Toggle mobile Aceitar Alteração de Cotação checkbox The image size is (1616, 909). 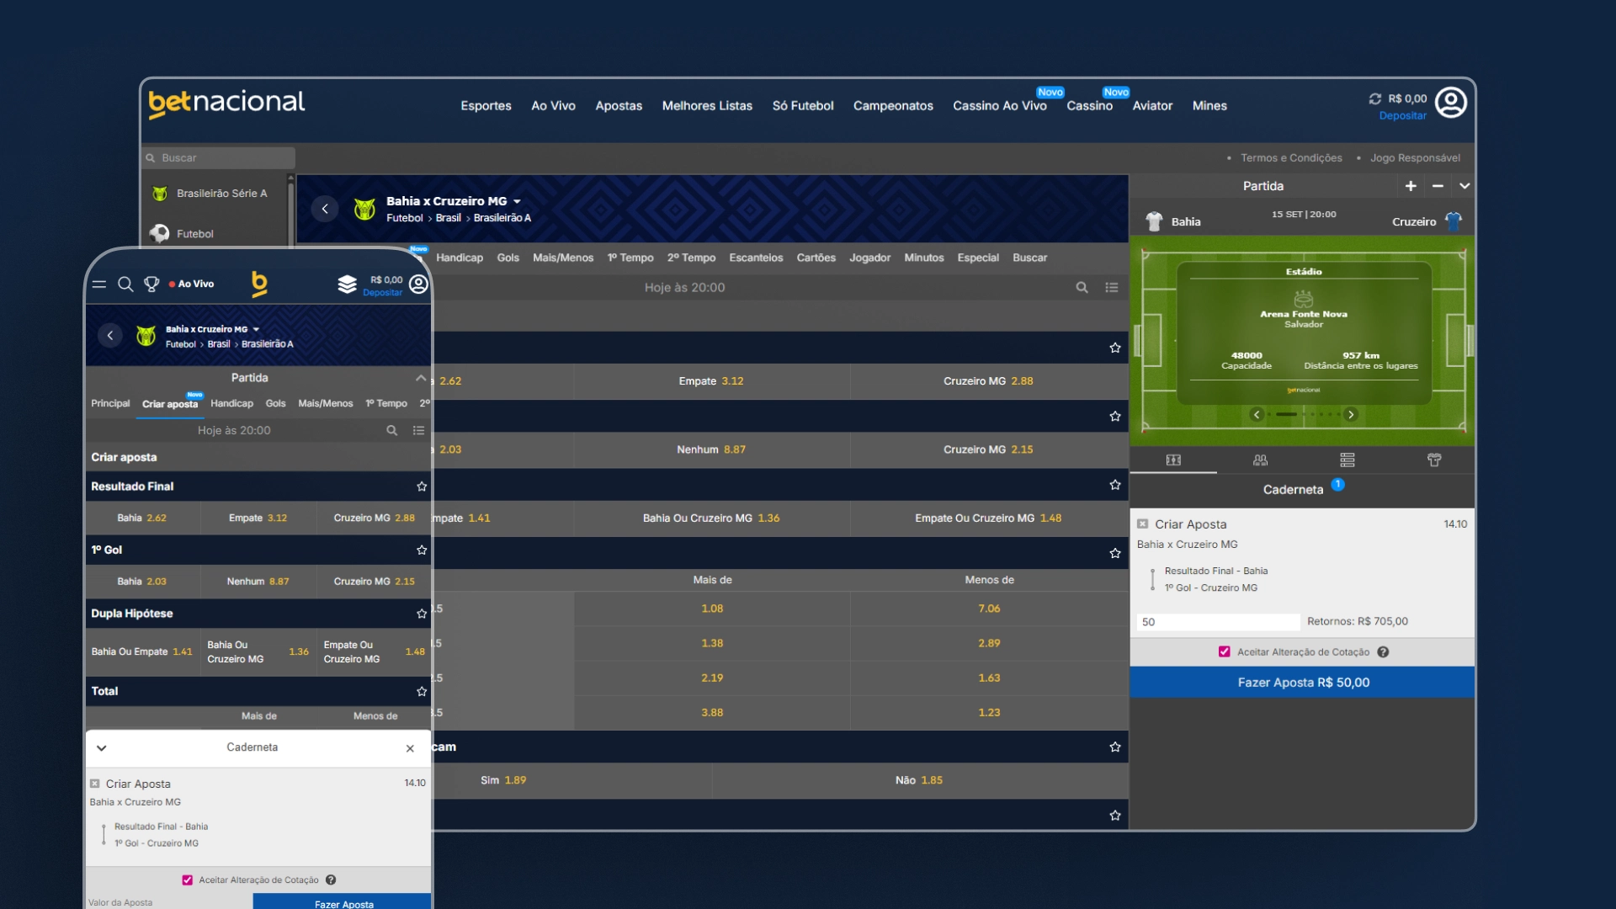click(187, 880)
